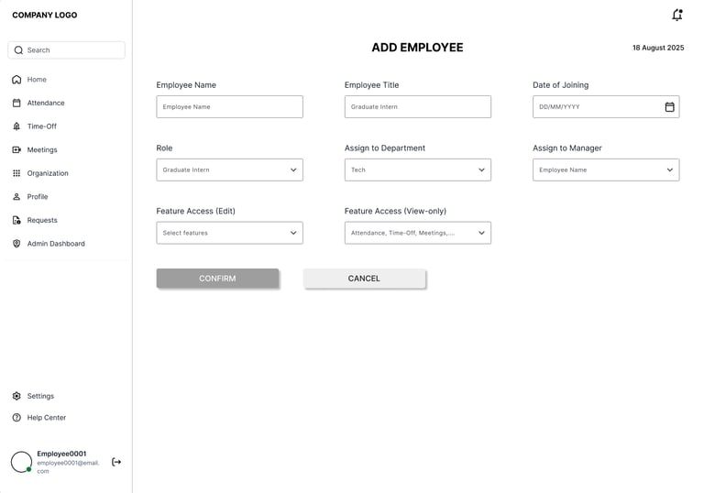Expand the Role dropdown
Screen dimensions: 704x493
[229, 170]
